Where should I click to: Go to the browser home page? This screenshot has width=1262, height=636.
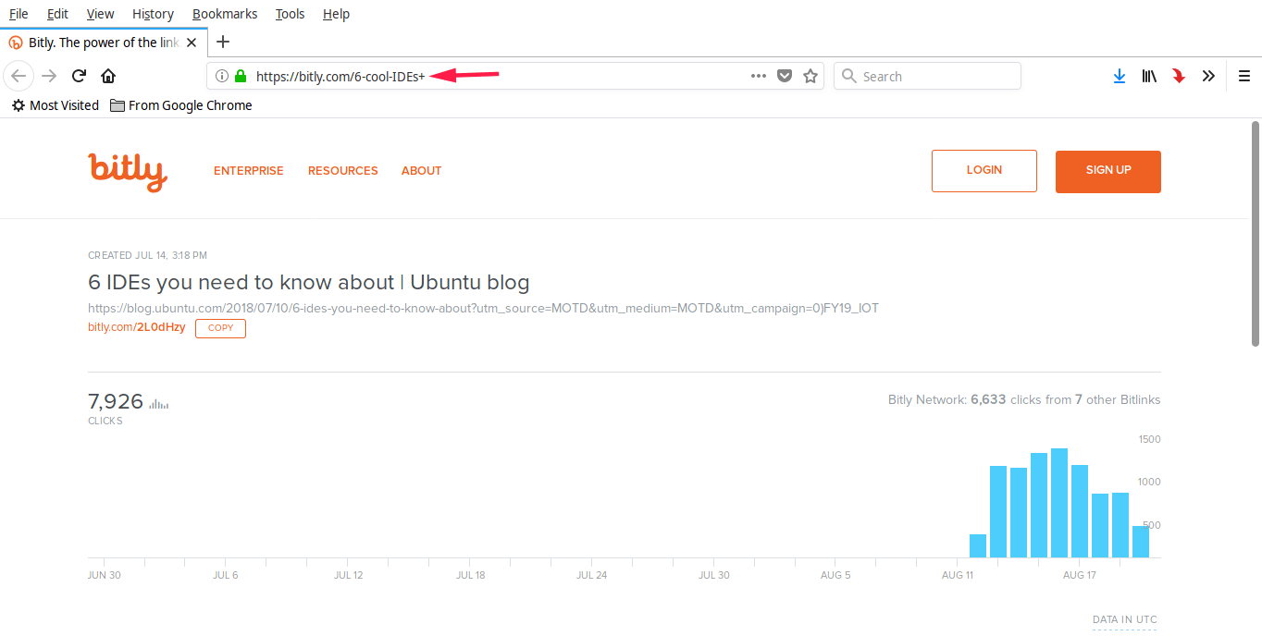coord(107,76)
